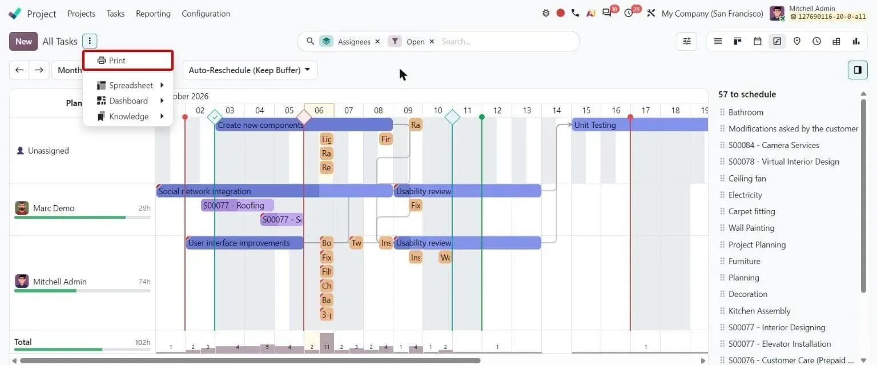
Task: Click the Unassigned row label
Action: coord(48,151)
